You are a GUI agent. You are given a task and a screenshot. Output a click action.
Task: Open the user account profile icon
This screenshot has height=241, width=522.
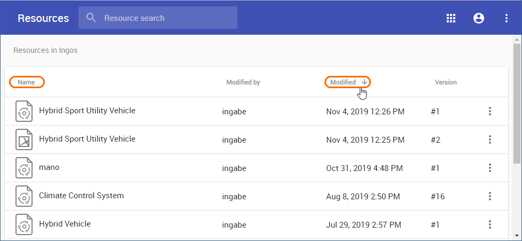(x=479, y=18)
